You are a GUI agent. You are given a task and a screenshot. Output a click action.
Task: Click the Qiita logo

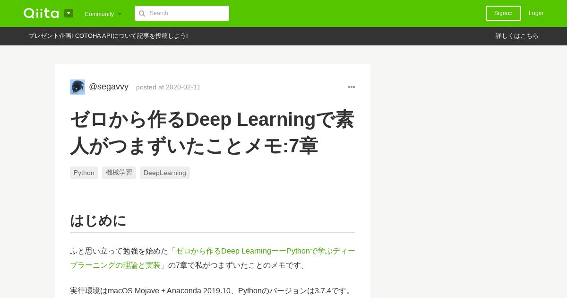click(x=41, y=13)
